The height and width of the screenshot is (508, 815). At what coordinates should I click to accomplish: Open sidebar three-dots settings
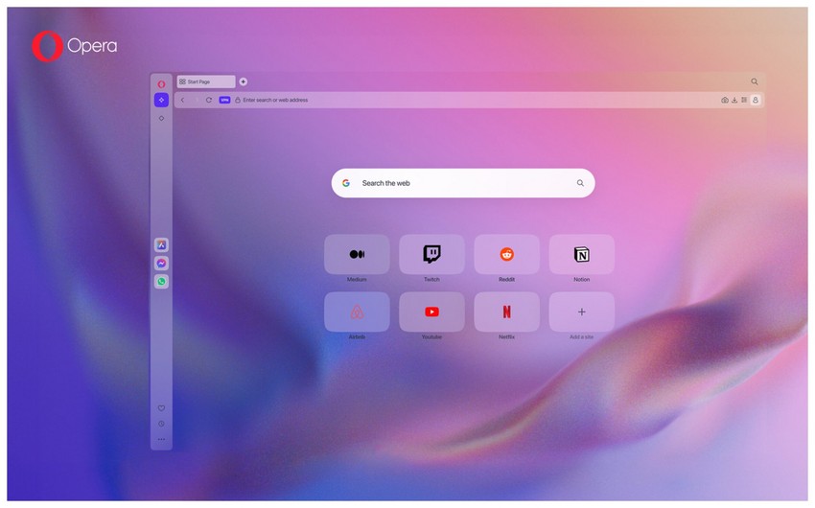coord(162,439)
